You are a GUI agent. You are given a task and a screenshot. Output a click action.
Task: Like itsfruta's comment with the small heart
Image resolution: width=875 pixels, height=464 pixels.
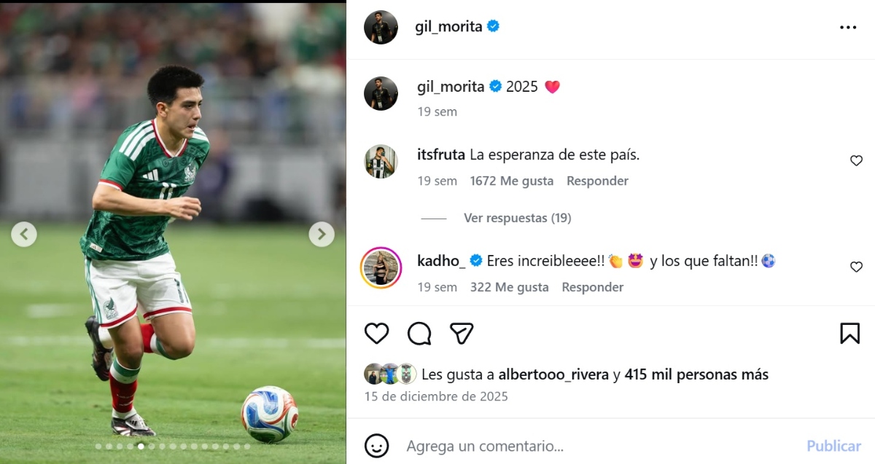point(855,160)
